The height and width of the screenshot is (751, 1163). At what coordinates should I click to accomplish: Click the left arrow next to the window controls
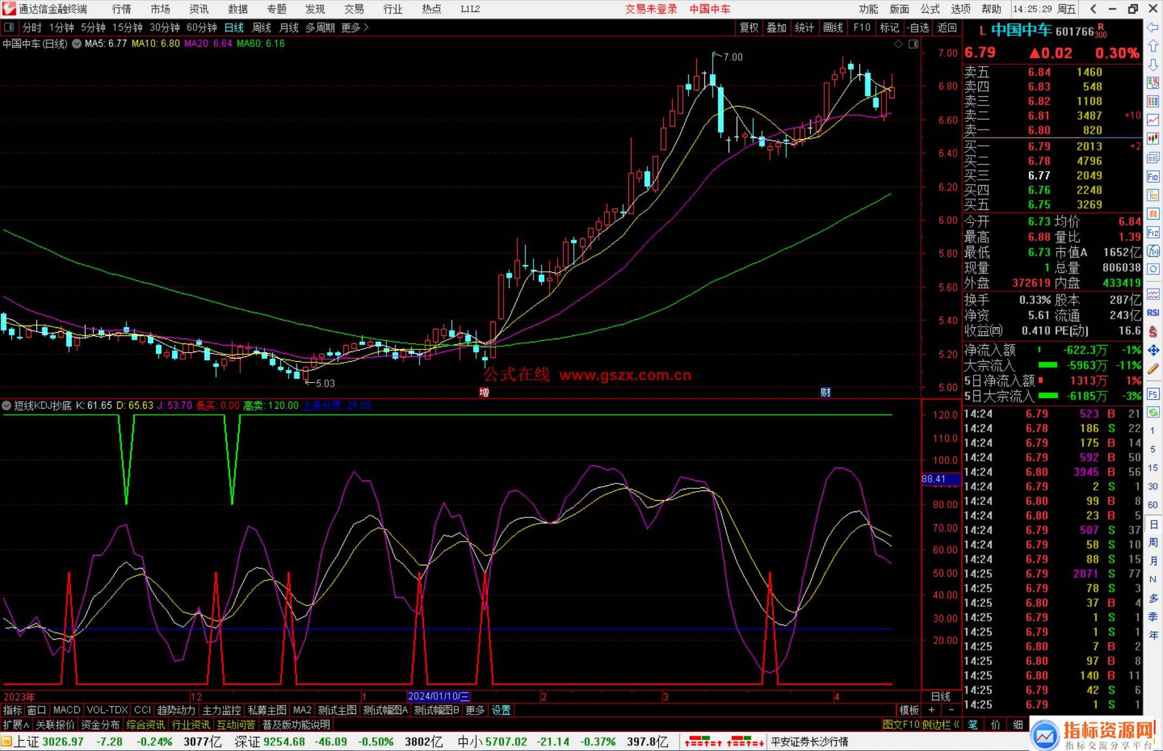(x=1093, y=9)
